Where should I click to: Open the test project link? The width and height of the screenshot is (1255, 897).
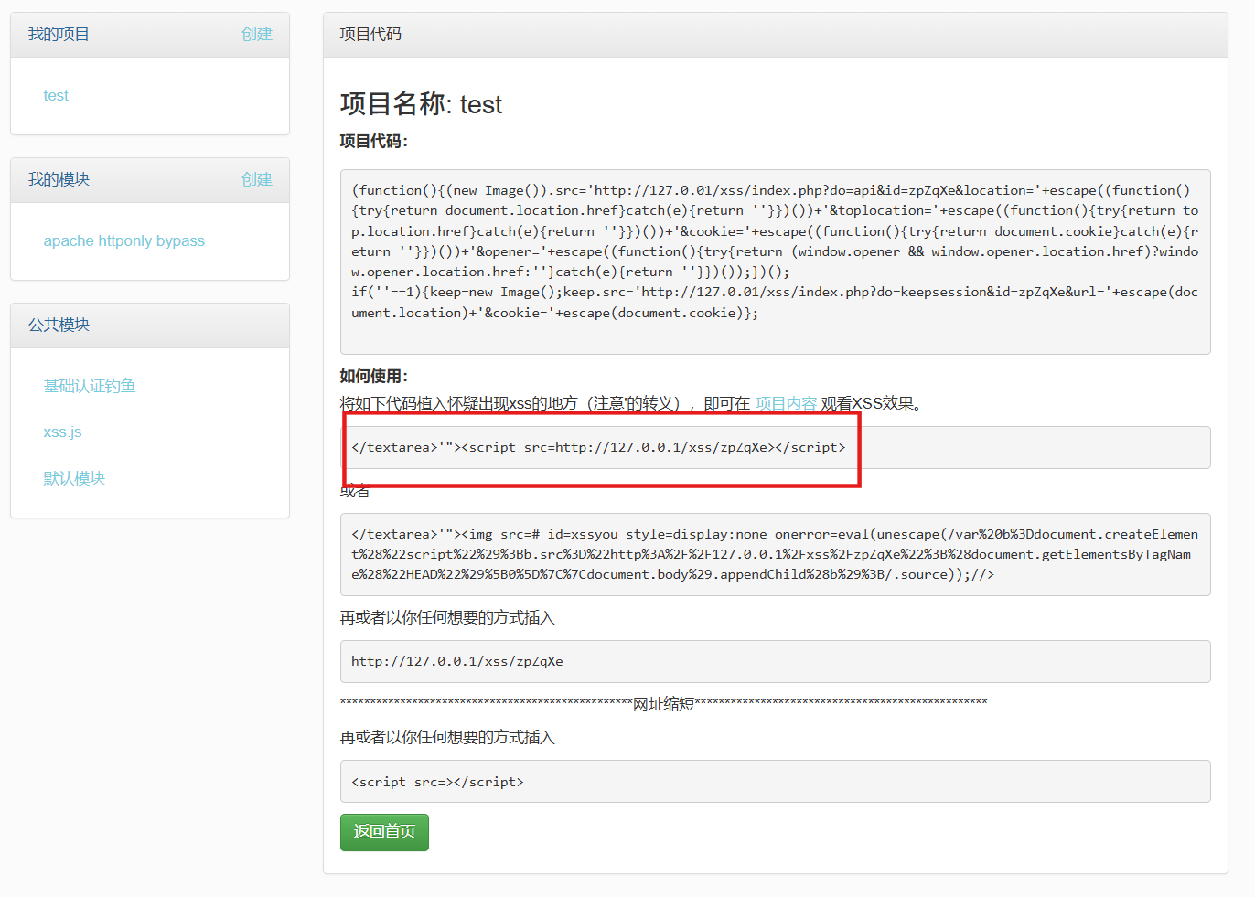[x=56, y=95]
